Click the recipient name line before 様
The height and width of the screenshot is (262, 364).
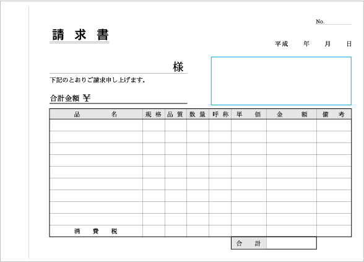click(110, 68)
